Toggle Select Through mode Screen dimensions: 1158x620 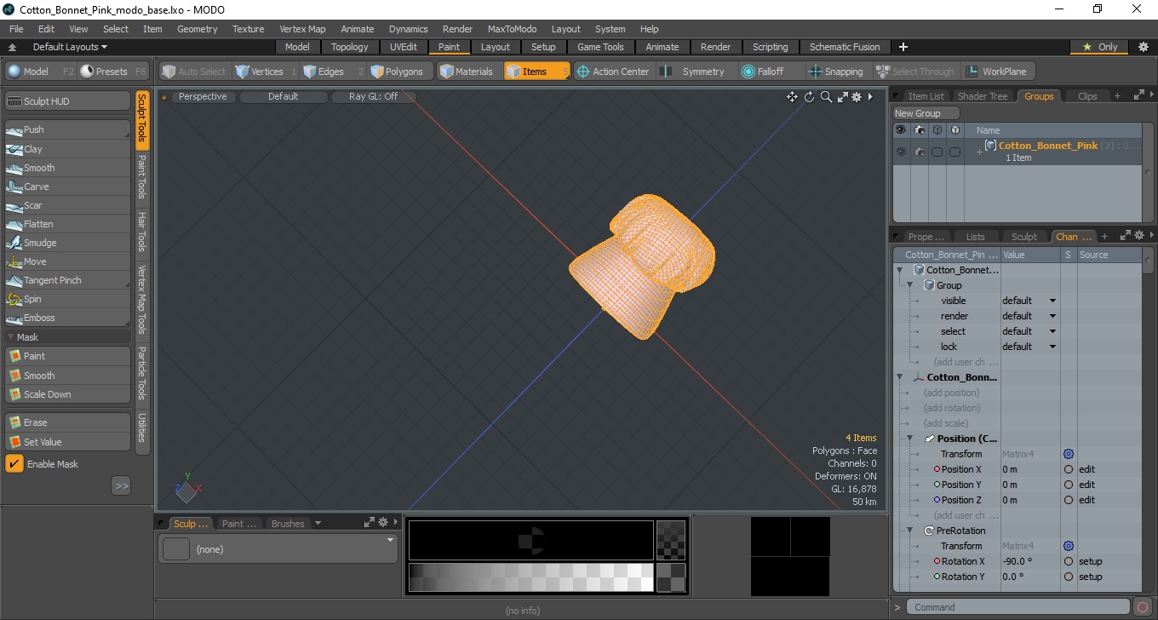pos(916,72)
